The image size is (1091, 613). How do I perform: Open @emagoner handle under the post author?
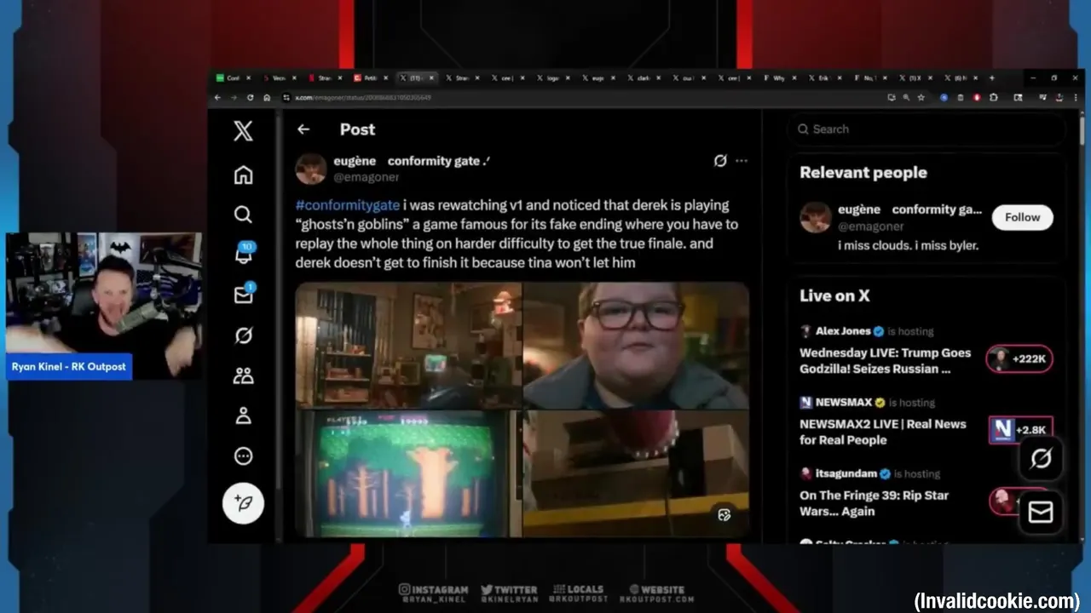pos(366,177)
